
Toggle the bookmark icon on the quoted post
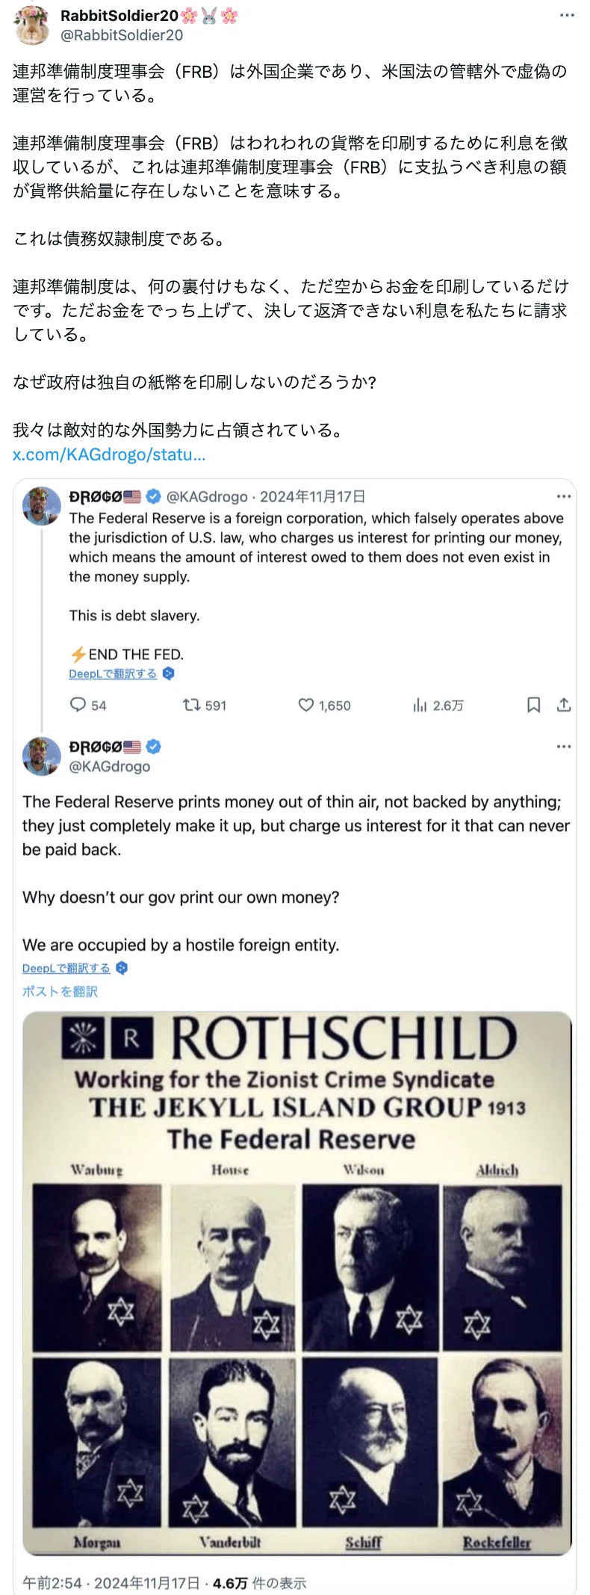point(534,705)
